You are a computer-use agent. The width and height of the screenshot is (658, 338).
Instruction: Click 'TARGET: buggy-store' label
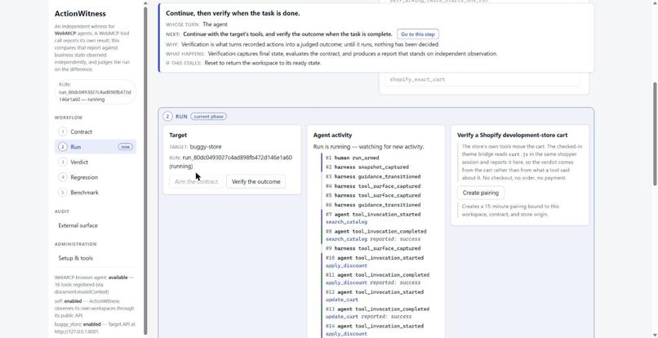click(x=195, y=147)
